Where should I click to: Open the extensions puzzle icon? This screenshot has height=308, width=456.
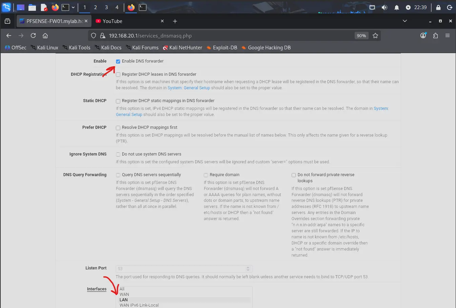[436, 35]
